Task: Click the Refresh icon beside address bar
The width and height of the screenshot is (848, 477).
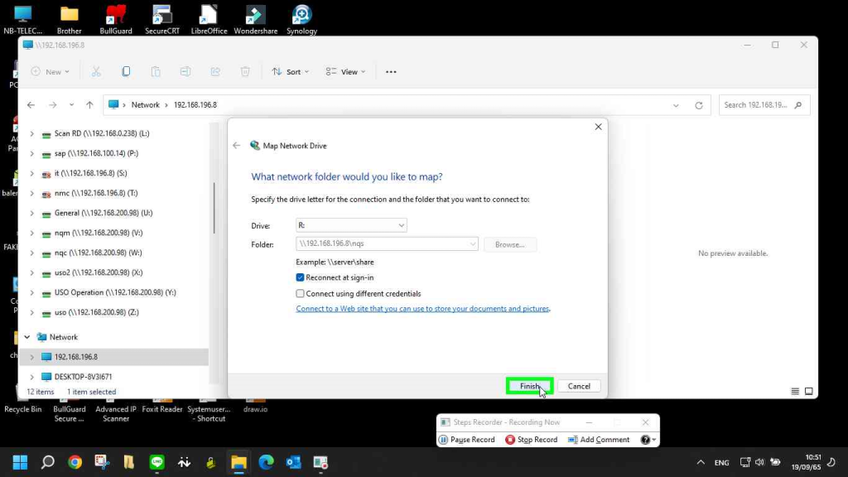Action: click(699, 105)
